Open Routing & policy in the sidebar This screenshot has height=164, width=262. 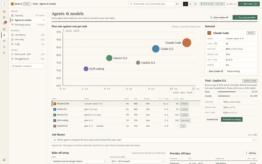point(28,25)
